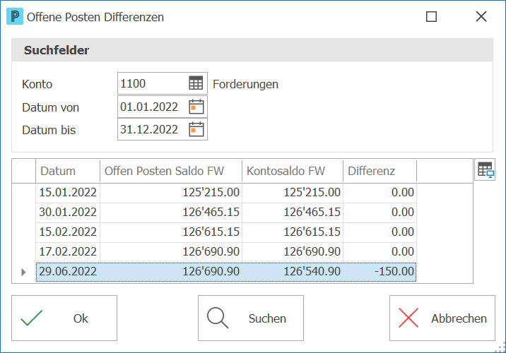Screen dimensions: 506x353
Task: Open the Datum bis calendar picker
Action: tap(196, 129)
